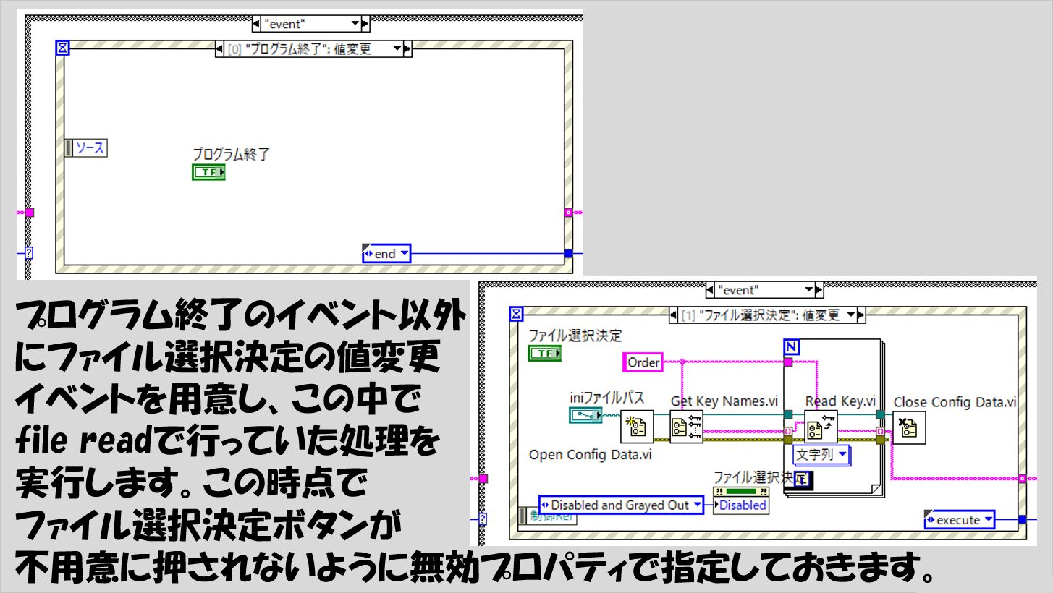Viewport: 1053px width, 593px height.
Task: Go to previous case in lower-right 'event' structure
Action: coord(711,290)
